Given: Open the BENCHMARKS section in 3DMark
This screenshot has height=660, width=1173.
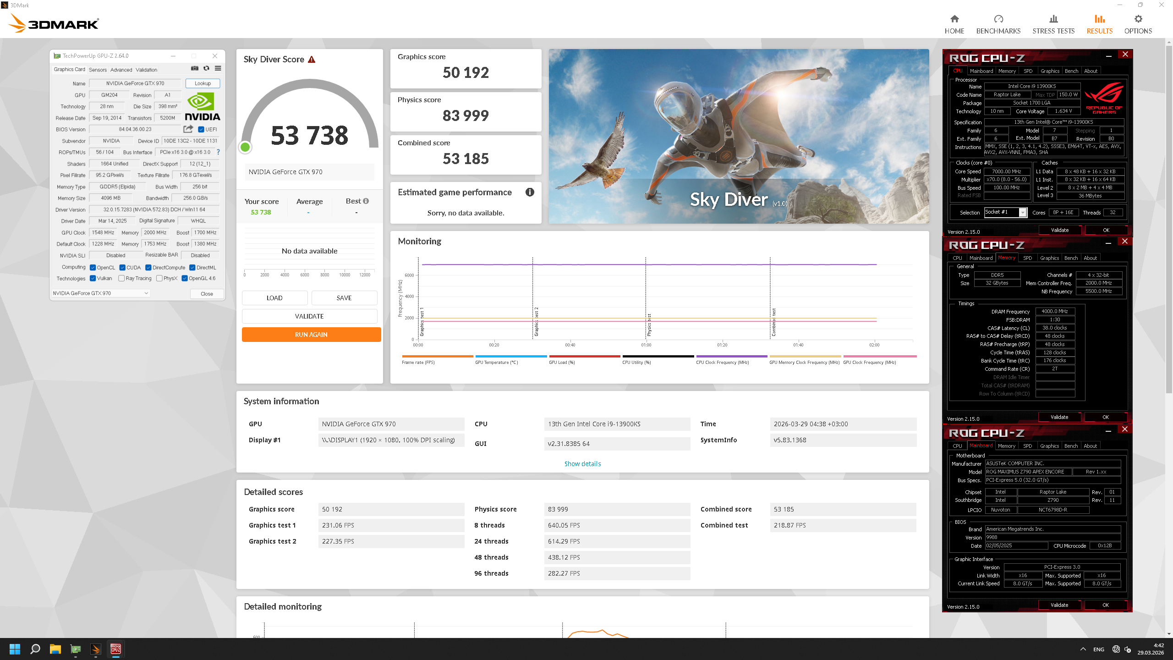Looking at the screenshot, I should 998,24.
